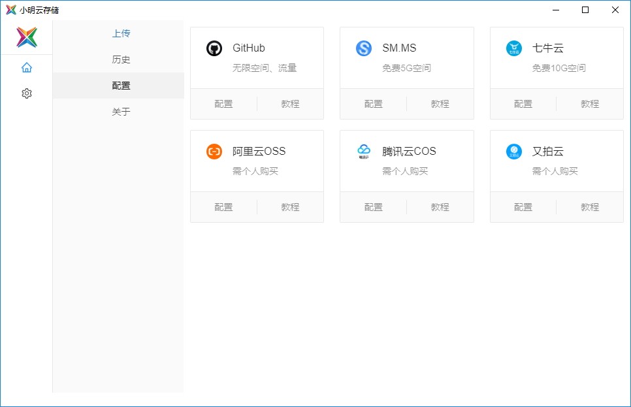Image resolution: width=631 pixels, height=407 pixels.
Task: Go to the 关于 menu item
Action: click(121, 112)
